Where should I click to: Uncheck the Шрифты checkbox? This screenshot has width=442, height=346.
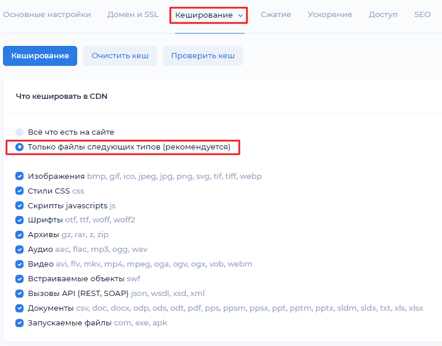pos(19,220)
